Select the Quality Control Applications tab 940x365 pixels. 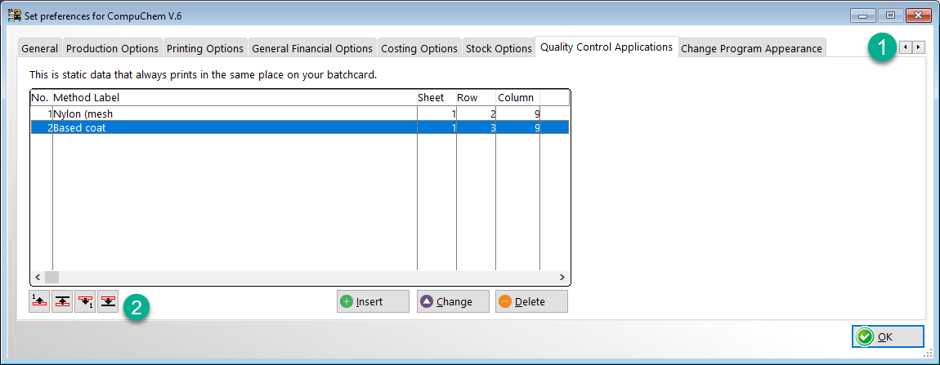607,47
